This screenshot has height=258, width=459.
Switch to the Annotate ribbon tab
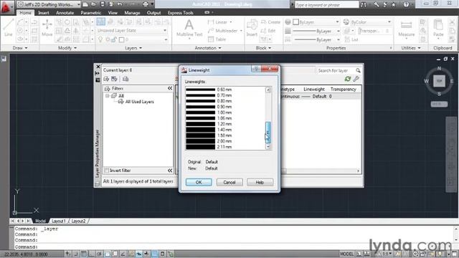[65, 13]
